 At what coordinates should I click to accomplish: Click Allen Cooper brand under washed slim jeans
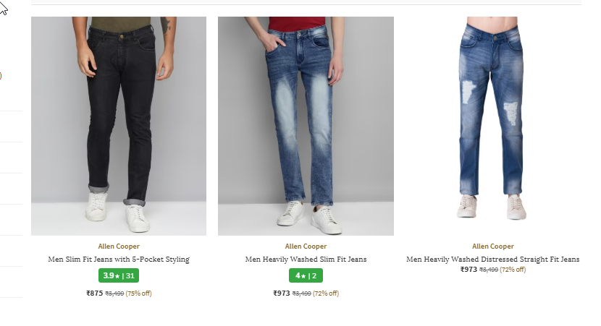306,246
